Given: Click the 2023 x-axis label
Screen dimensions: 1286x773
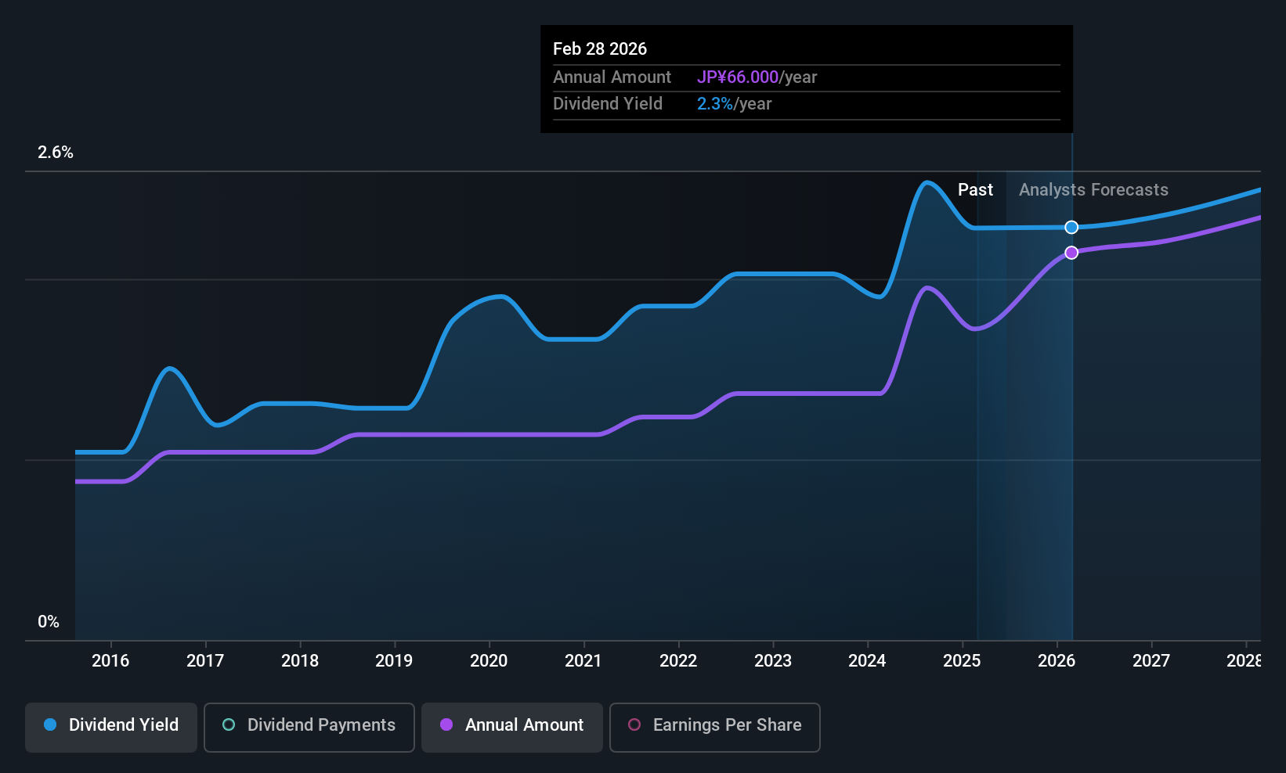Looking at the screenshot, I should click(x=773, y=661).
